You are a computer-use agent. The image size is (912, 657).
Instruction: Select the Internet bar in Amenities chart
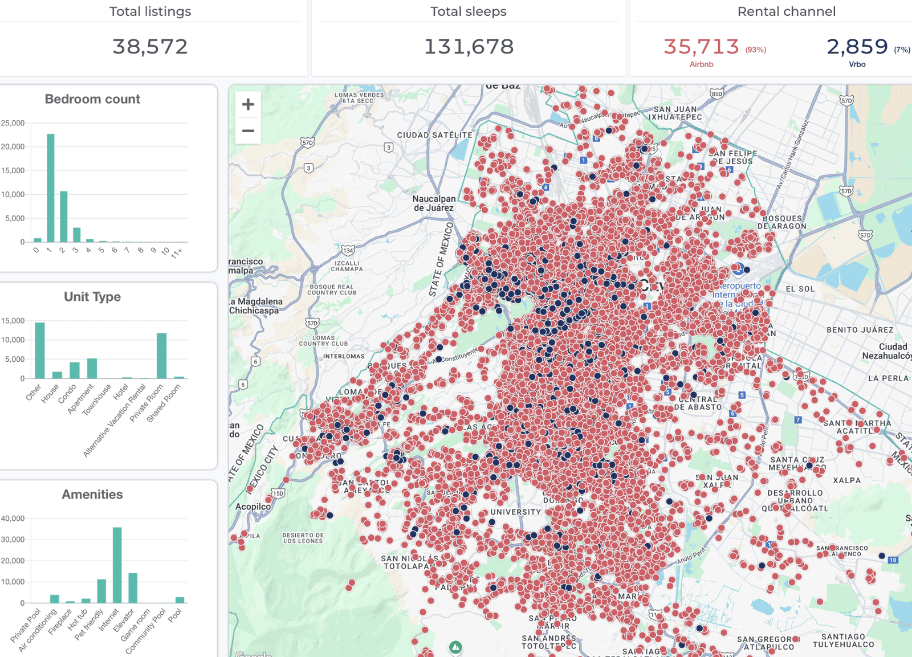pos(117,565)
